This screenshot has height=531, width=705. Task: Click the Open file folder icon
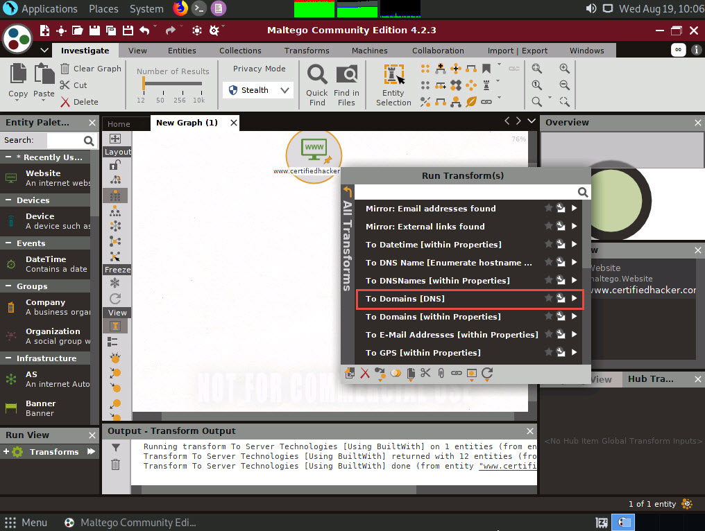(77, 30)
